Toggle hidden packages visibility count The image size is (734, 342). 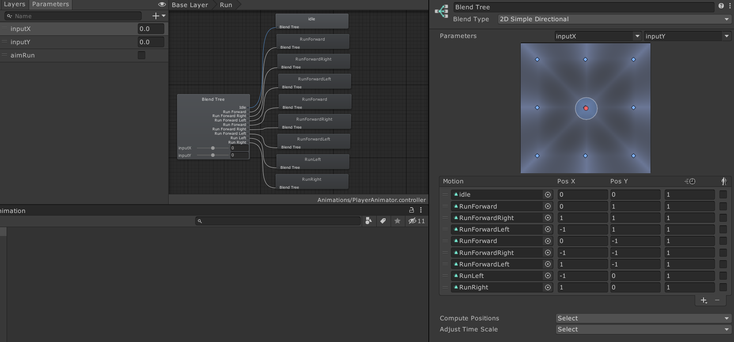416,221
